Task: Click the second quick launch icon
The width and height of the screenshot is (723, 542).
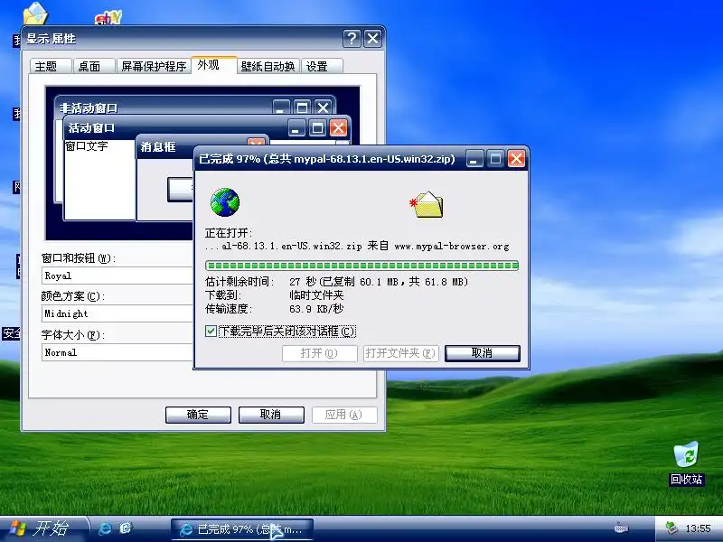Action: [126, 528]
